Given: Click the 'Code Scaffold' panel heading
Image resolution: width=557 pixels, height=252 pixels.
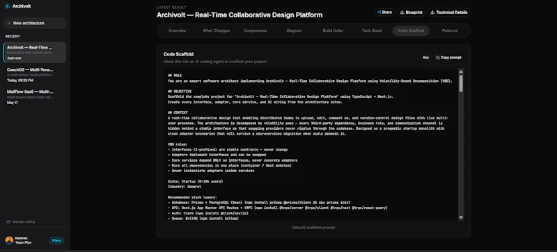Looking at the screenshot, I should [178, 54].
